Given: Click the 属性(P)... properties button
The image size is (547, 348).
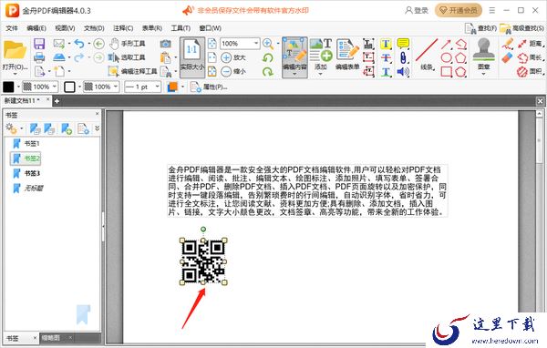Looking at the screenshot, I should [x=209, y=87].
